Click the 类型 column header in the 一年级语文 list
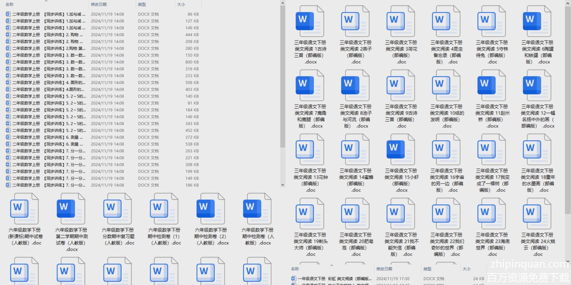 (427, 269)
